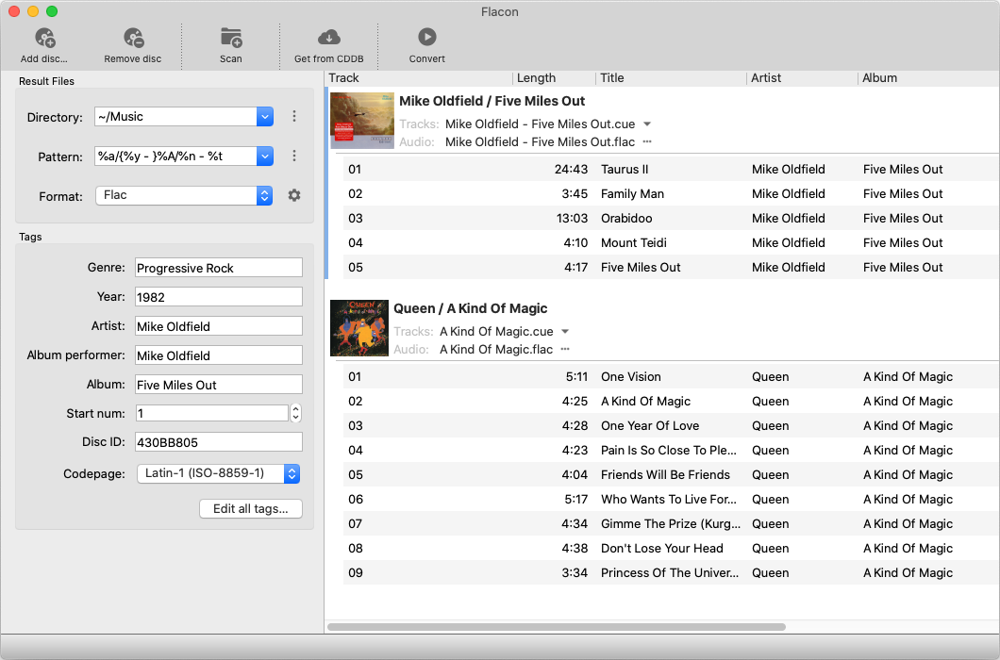The height and width of the screenshot is (660, 1000).
Task: Sort by the Length column header
Action: [x=537, y=78]
